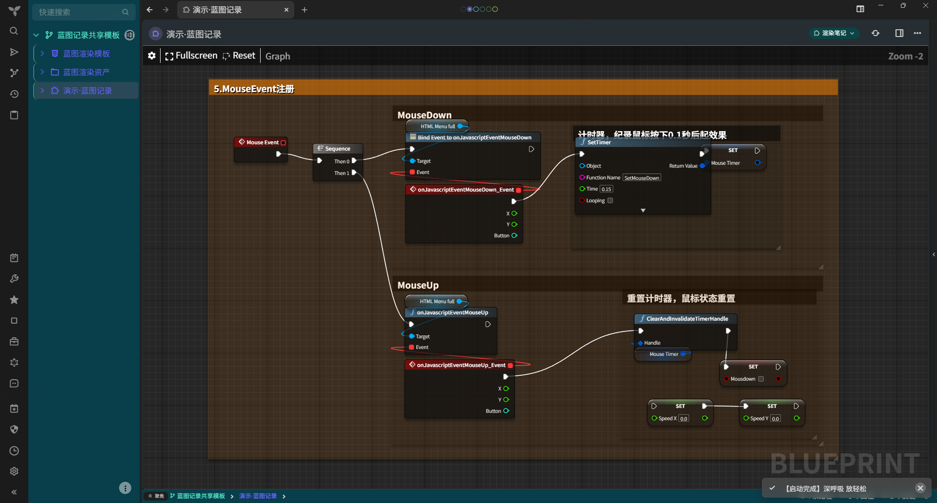Click the three-dot floating button in panel
The image size is (937, 503).
(125, 488)
